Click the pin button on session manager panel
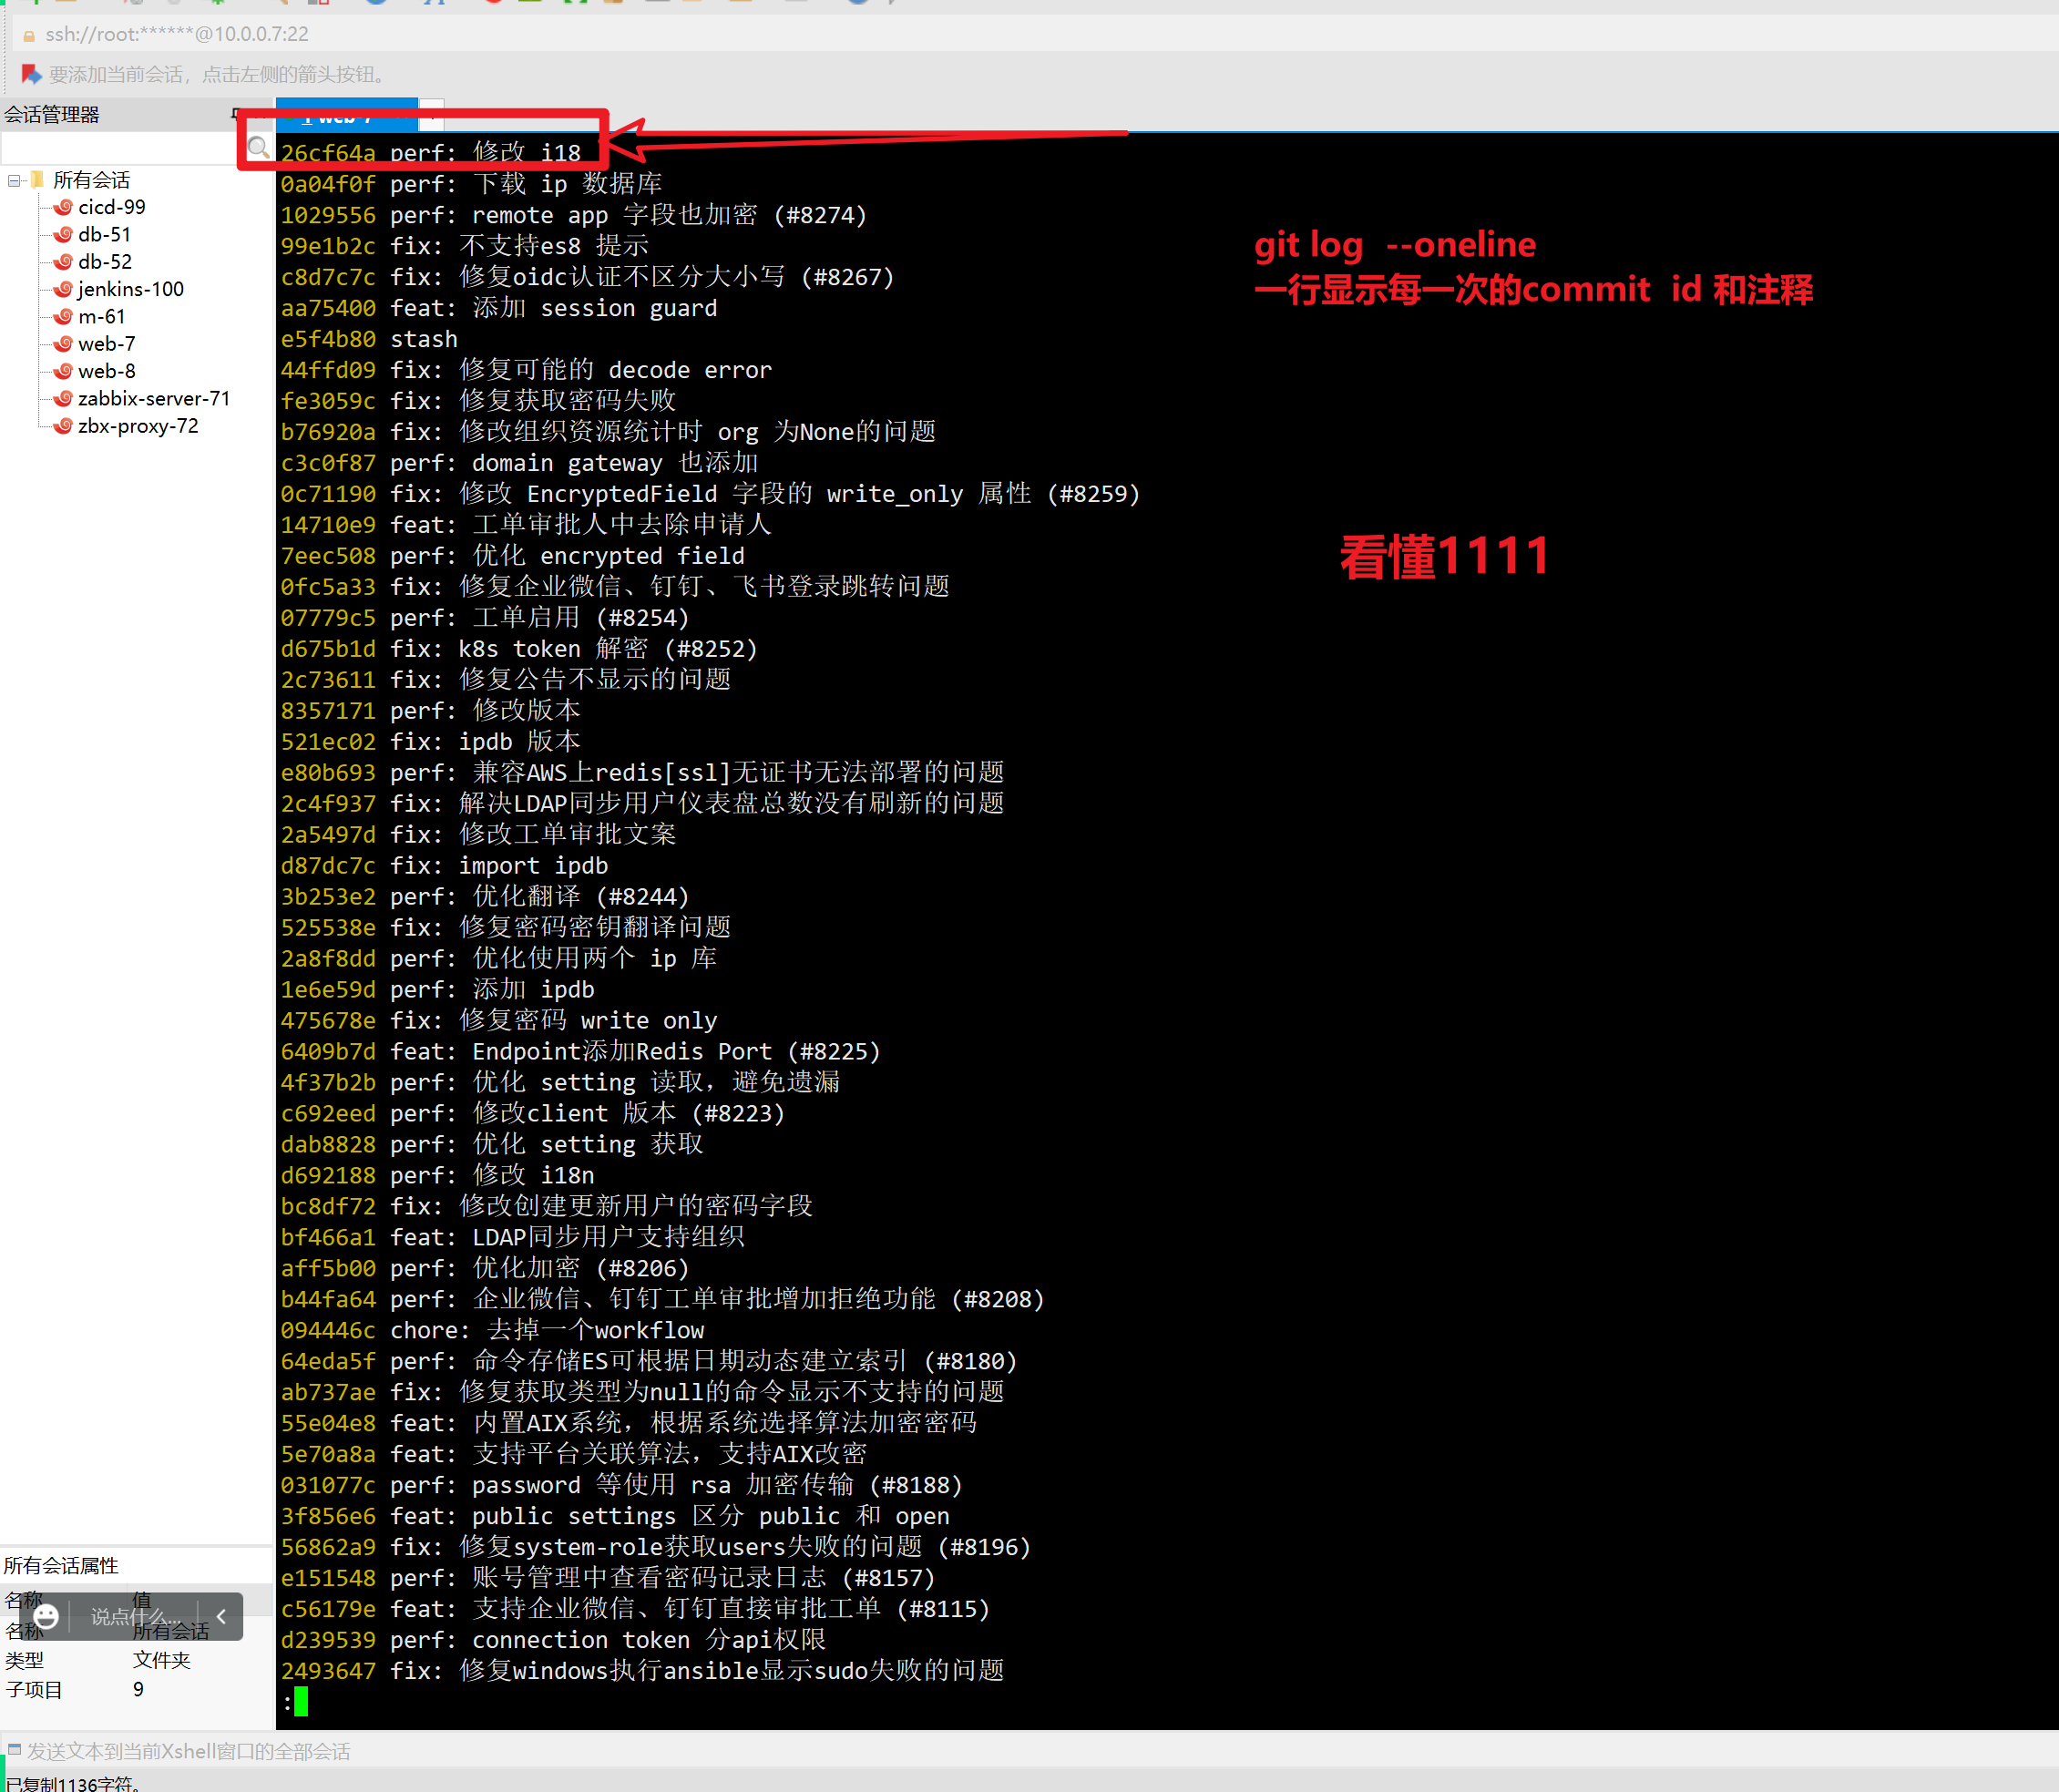2059x1792 pixels. point(236,114)
